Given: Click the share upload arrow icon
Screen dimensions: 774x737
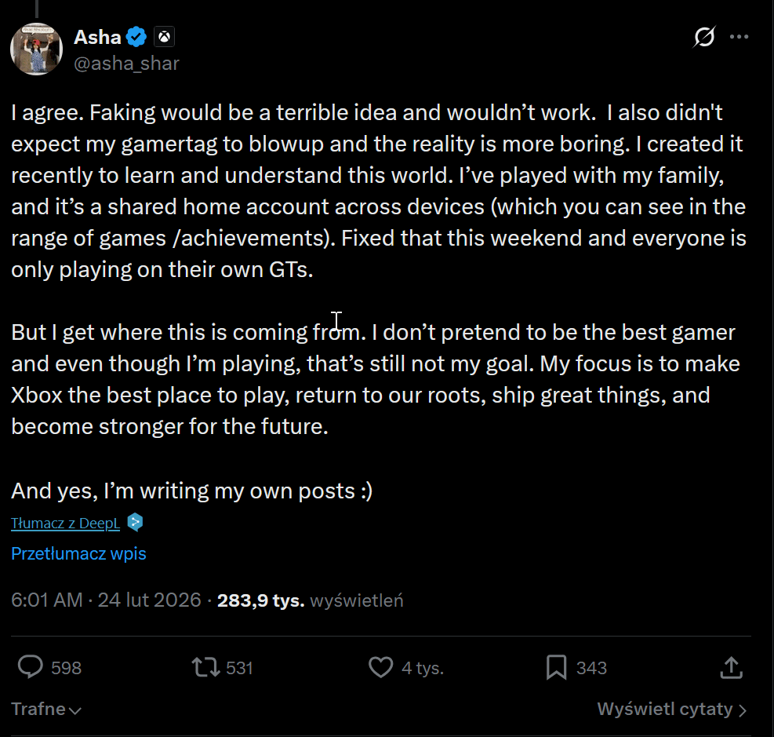Looking at the screenshot, I should (x=730, y=667).
